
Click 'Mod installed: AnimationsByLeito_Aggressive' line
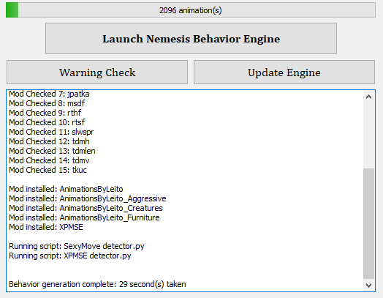pyautogui.click(x=88, y=199)
